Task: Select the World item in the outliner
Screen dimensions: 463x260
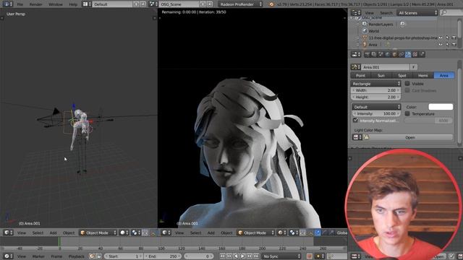Action: (373, 31)
